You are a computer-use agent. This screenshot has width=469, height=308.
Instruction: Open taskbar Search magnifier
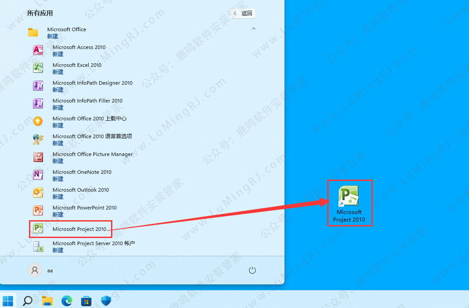point(28,301)
